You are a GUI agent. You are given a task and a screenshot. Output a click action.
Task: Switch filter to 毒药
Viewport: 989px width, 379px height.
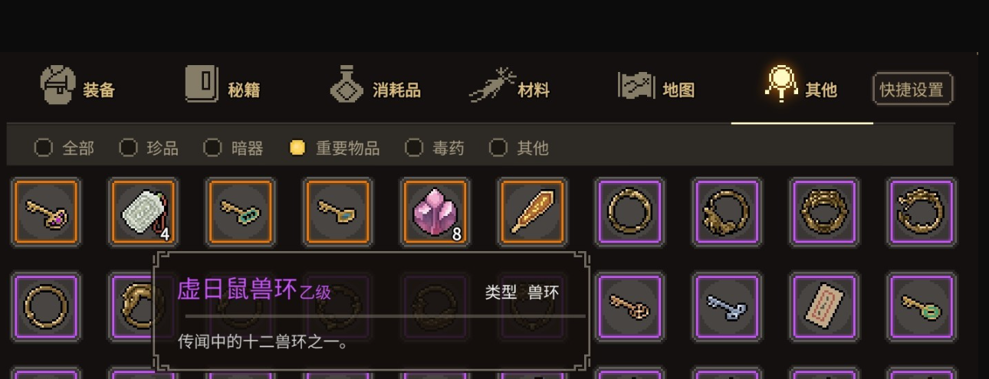[x=435, y=148]
